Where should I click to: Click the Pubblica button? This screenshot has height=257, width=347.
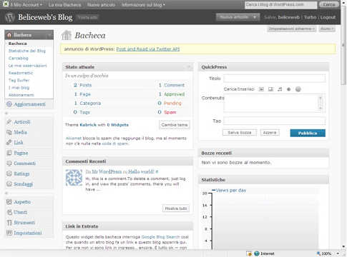pyautogui.click(x=308, y=133)
